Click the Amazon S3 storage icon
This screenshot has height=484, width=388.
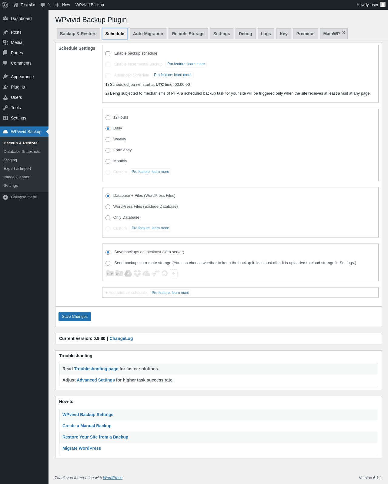point(156,274)
